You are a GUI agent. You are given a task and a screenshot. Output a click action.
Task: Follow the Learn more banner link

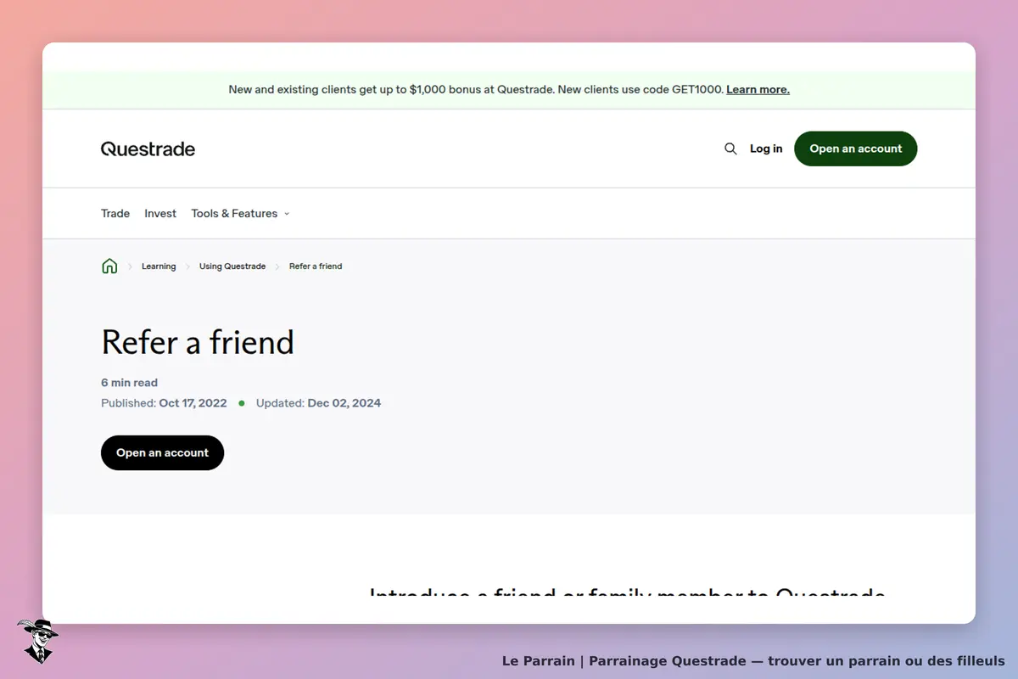[x=758, y=89]
